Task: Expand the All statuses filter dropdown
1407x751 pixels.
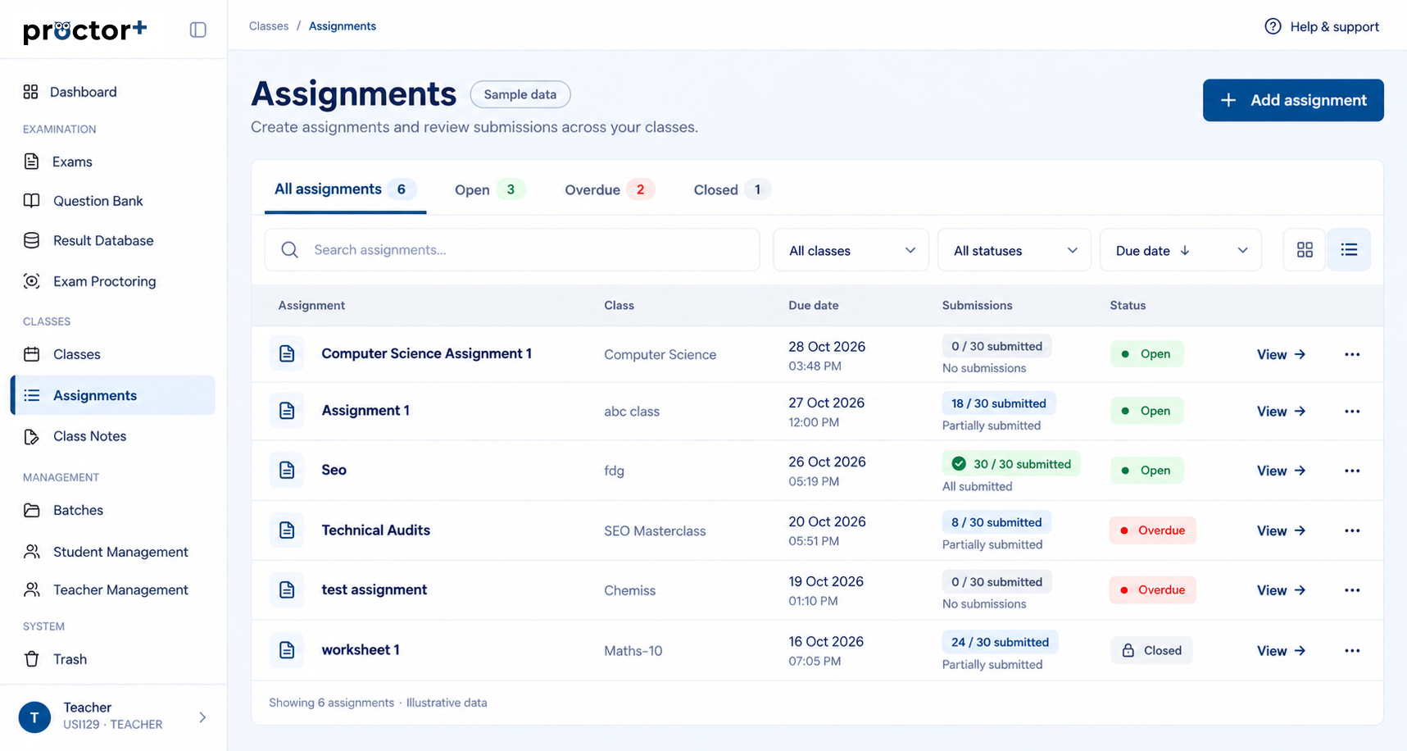Action: coord(1014,250)
